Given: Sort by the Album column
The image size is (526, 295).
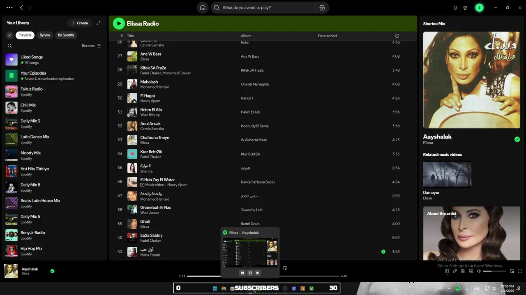Looking at the screenshot, I should [246, 36].
